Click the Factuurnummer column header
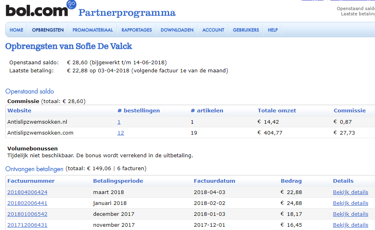 (x=31, y=181)
